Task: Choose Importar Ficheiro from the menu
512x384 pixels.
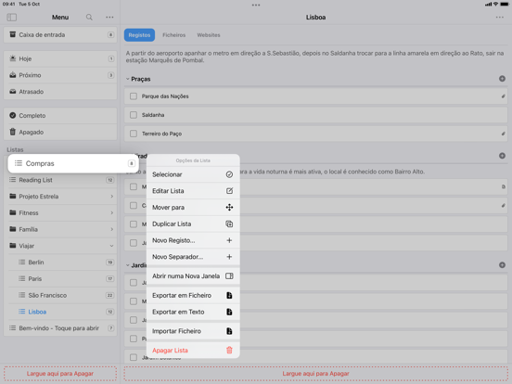Action: pyautogui.click(x=193, y=331)
